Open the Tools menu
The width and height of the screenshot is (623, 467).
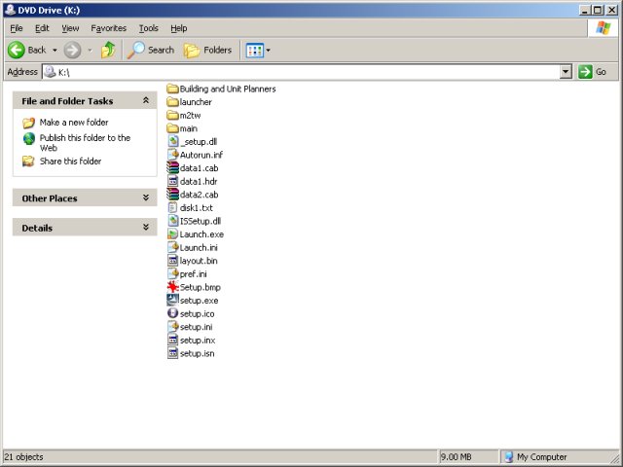click(x=148, y=28)
